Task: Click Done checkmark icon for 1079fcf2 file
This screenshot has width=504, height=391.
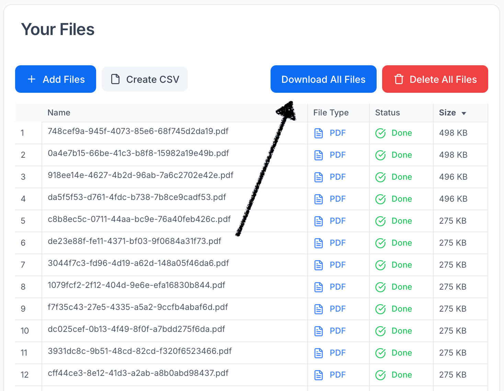Action: (380, 287)
